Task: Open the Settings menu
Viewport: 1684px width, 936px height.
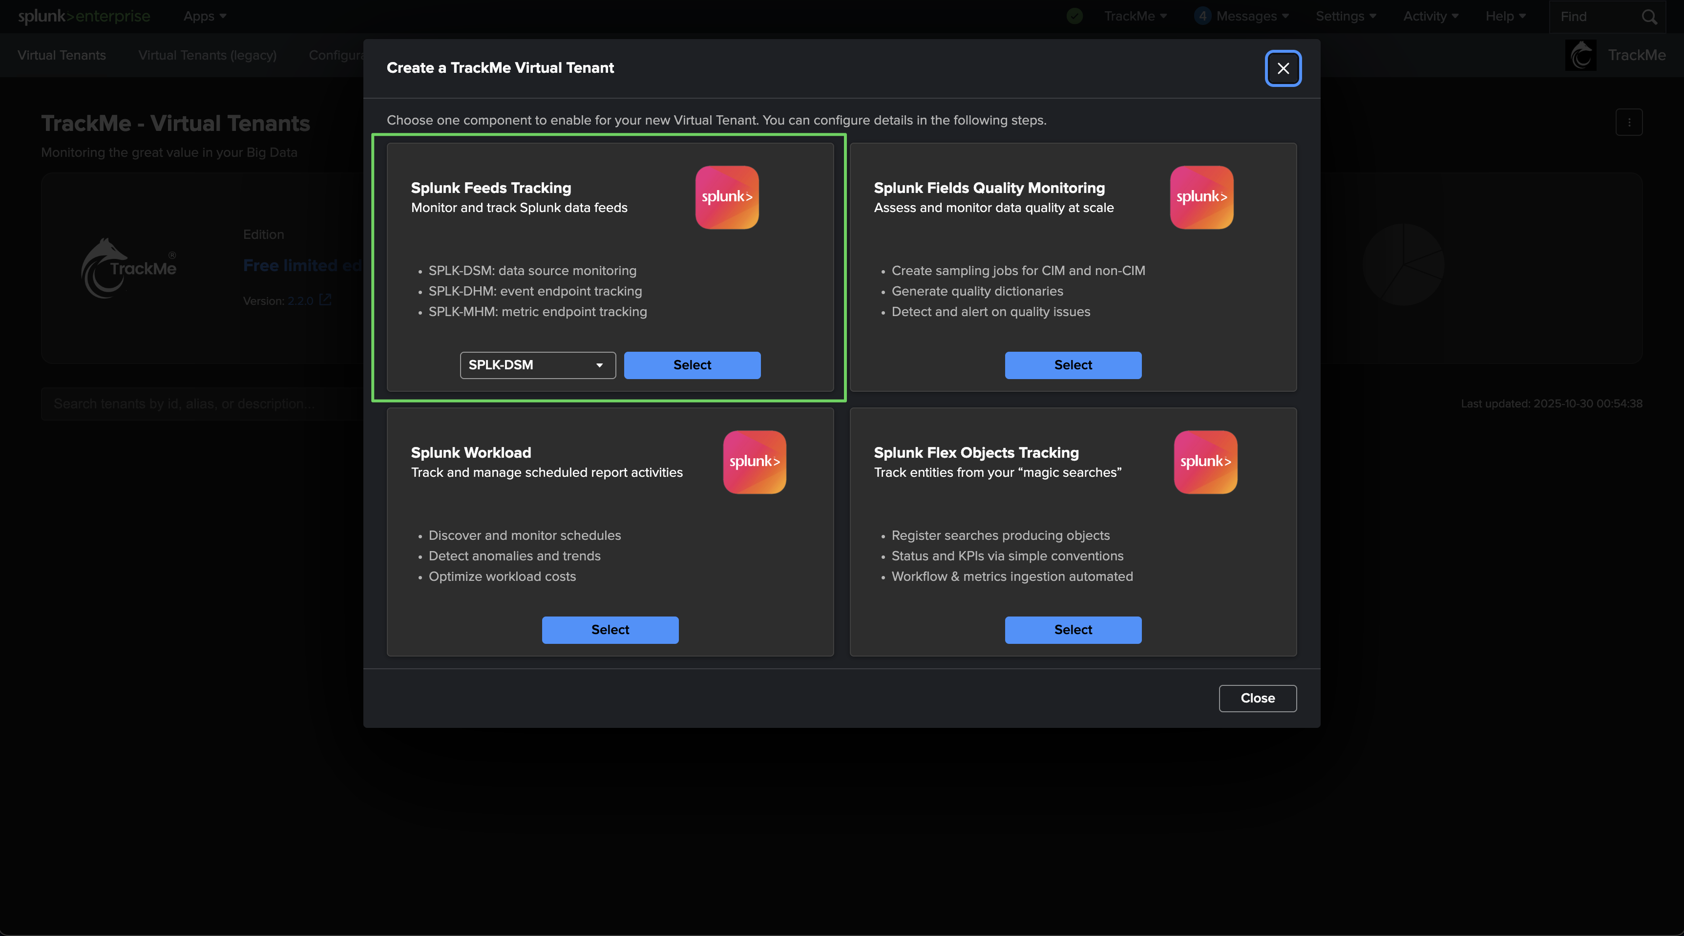Action: 1346,16
